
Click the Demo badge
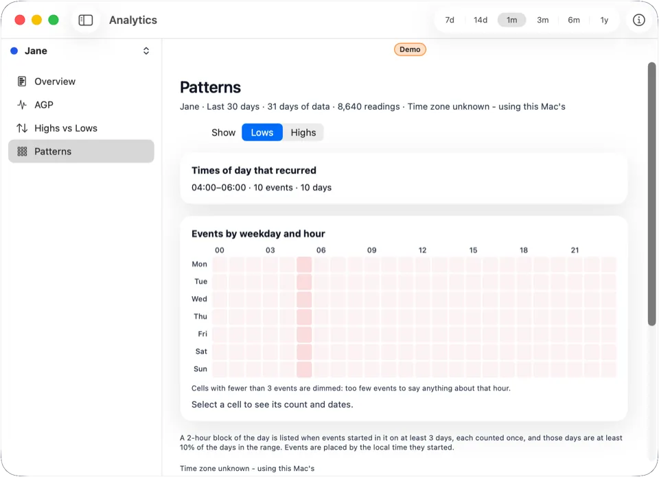410,49
